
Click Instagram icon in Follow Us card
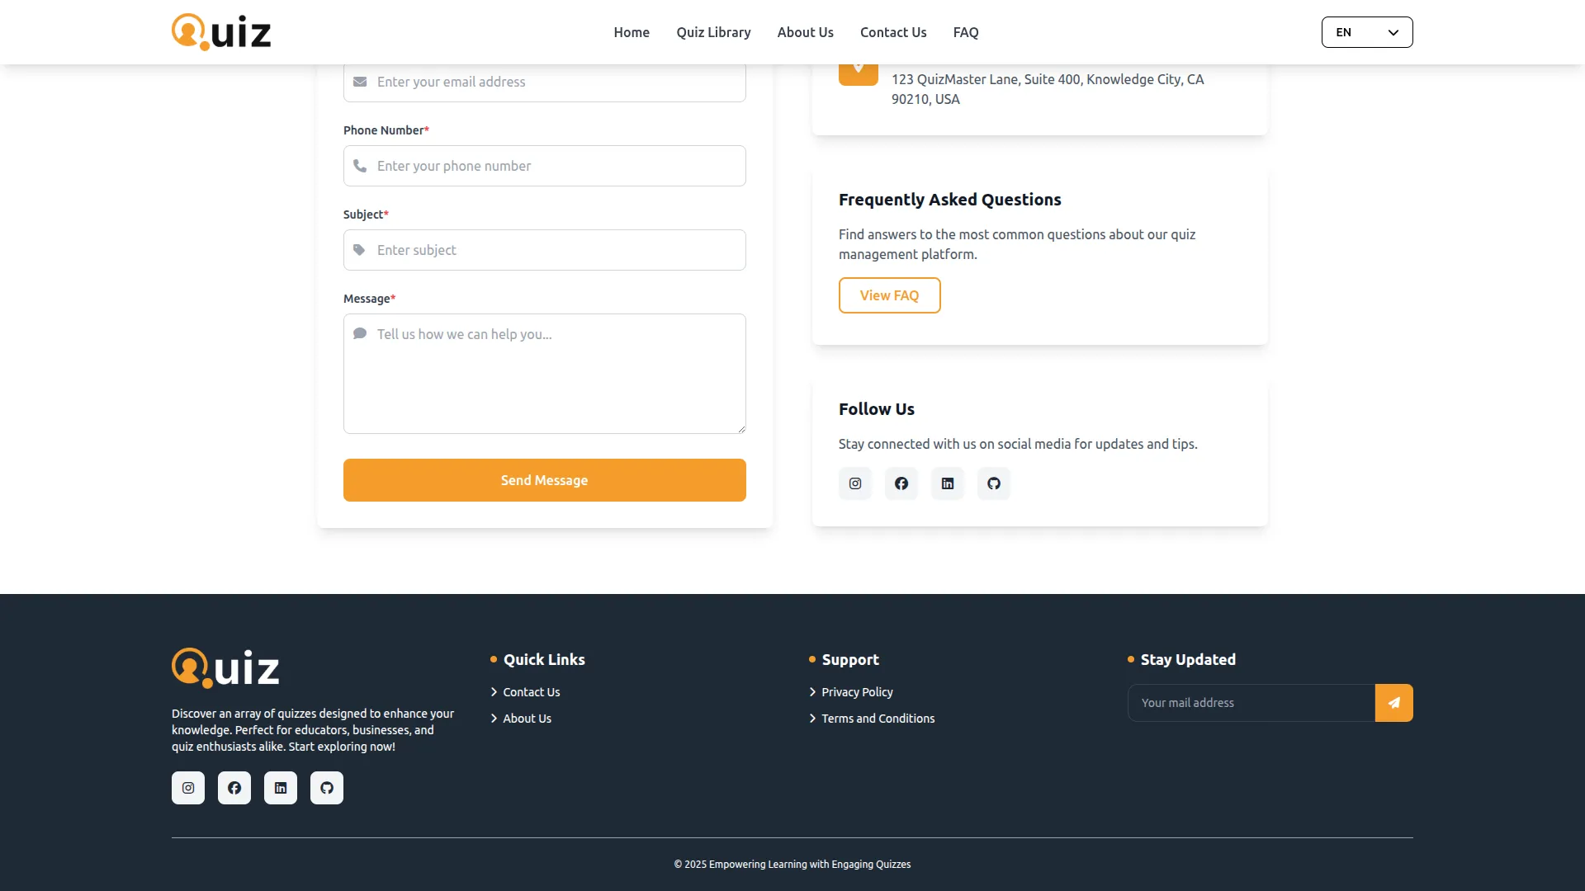coord(855,483)
